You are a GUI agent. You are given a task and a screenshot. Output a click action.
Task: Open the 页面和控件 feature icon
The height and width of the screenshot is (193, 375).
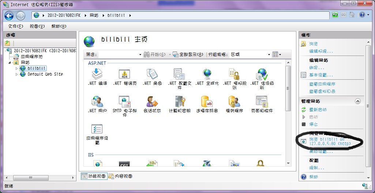pos(262,101)
